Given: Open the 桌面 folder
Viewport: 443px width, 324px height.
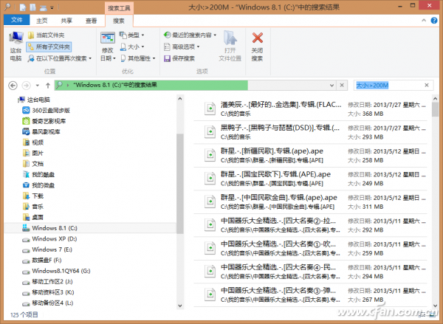Looking at the screenshot, I should 33,218.
